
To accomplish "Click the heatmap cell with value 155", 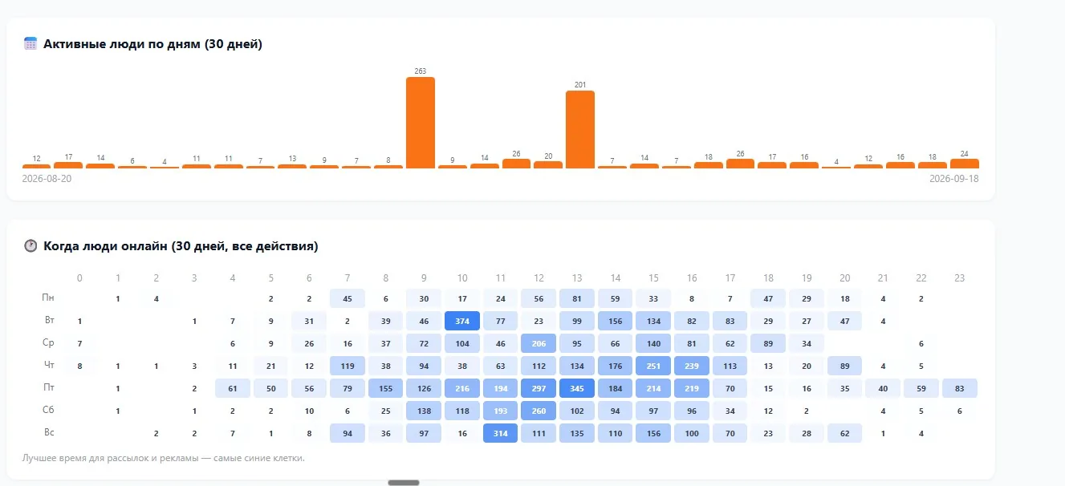I will click(386, 388).
